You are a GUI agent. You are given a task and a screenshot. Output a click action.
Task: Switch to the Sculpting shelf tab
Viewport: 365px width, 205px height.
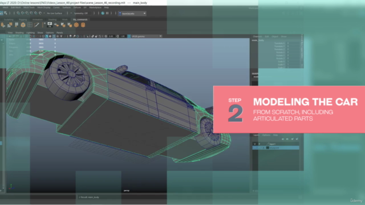tap(9, 19)
